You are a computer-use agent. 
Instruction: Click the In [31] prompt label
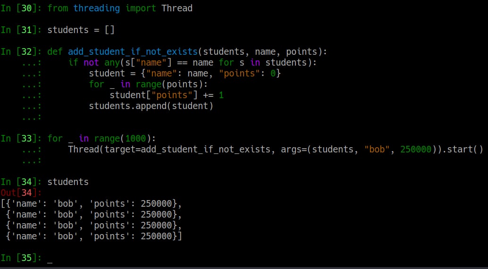pyautogui.click(x=21, y=30)
